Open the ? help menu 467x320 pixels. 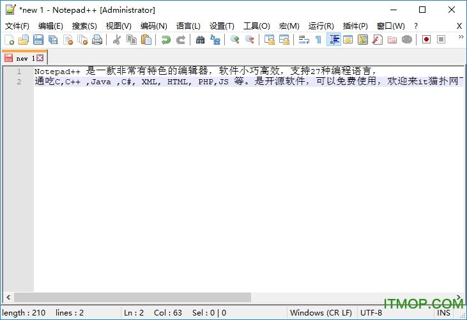pyautogui.click(x=416, y=26)
